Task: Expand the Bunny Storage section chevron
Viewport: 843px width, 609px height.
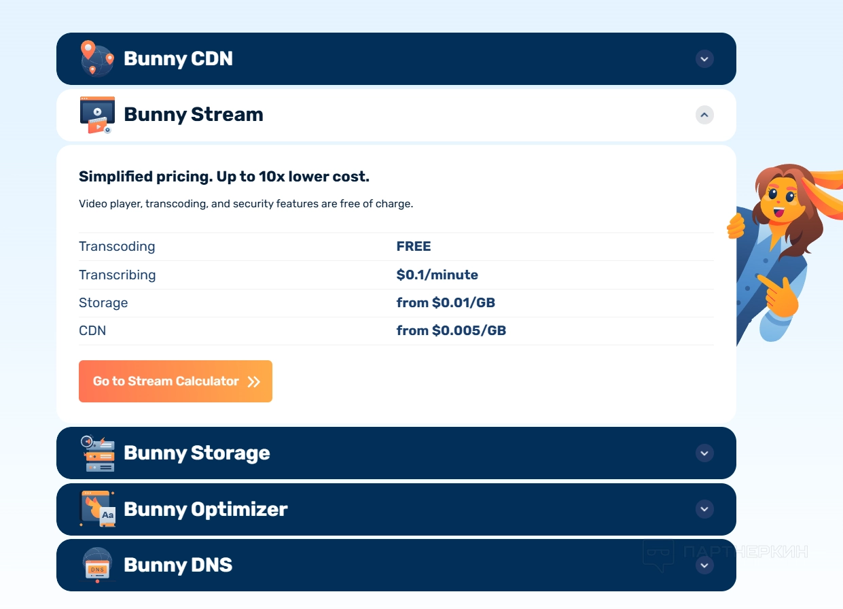Action: coord(704,453)
